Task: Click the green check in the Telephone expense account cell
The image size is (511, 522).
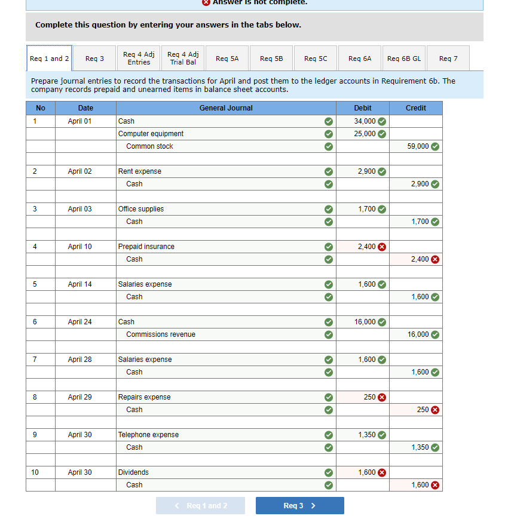Action: (x=329, y=435)
